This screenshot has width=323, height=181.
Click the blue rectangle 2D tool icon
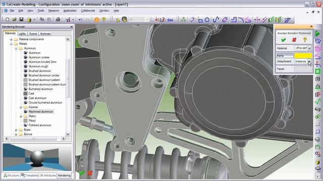point(200,20)
